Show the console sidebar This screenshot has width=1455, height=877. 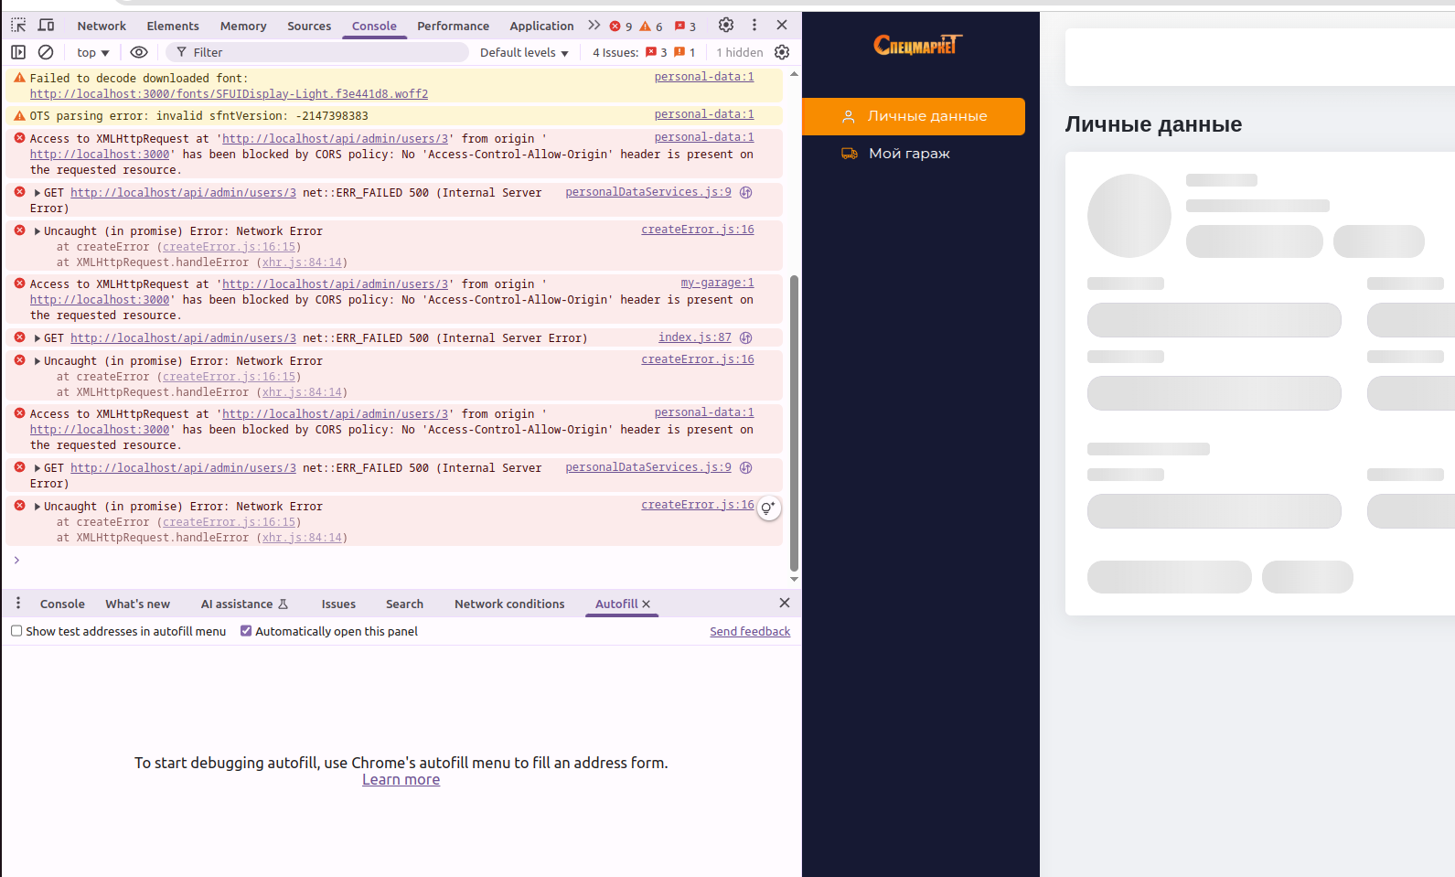[x=18, y=52]
